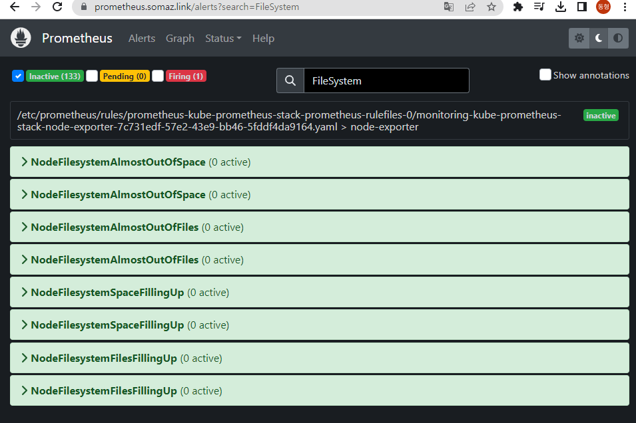Click first NodeFilesystemAlmostOutOfSpace (0 active) count text
The image size is (636, 423).
230,162
